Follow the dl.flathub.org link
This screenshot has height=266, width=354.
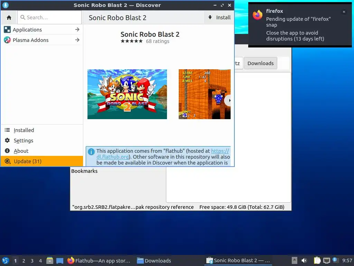pyautogui.click(x=113, y=157)
